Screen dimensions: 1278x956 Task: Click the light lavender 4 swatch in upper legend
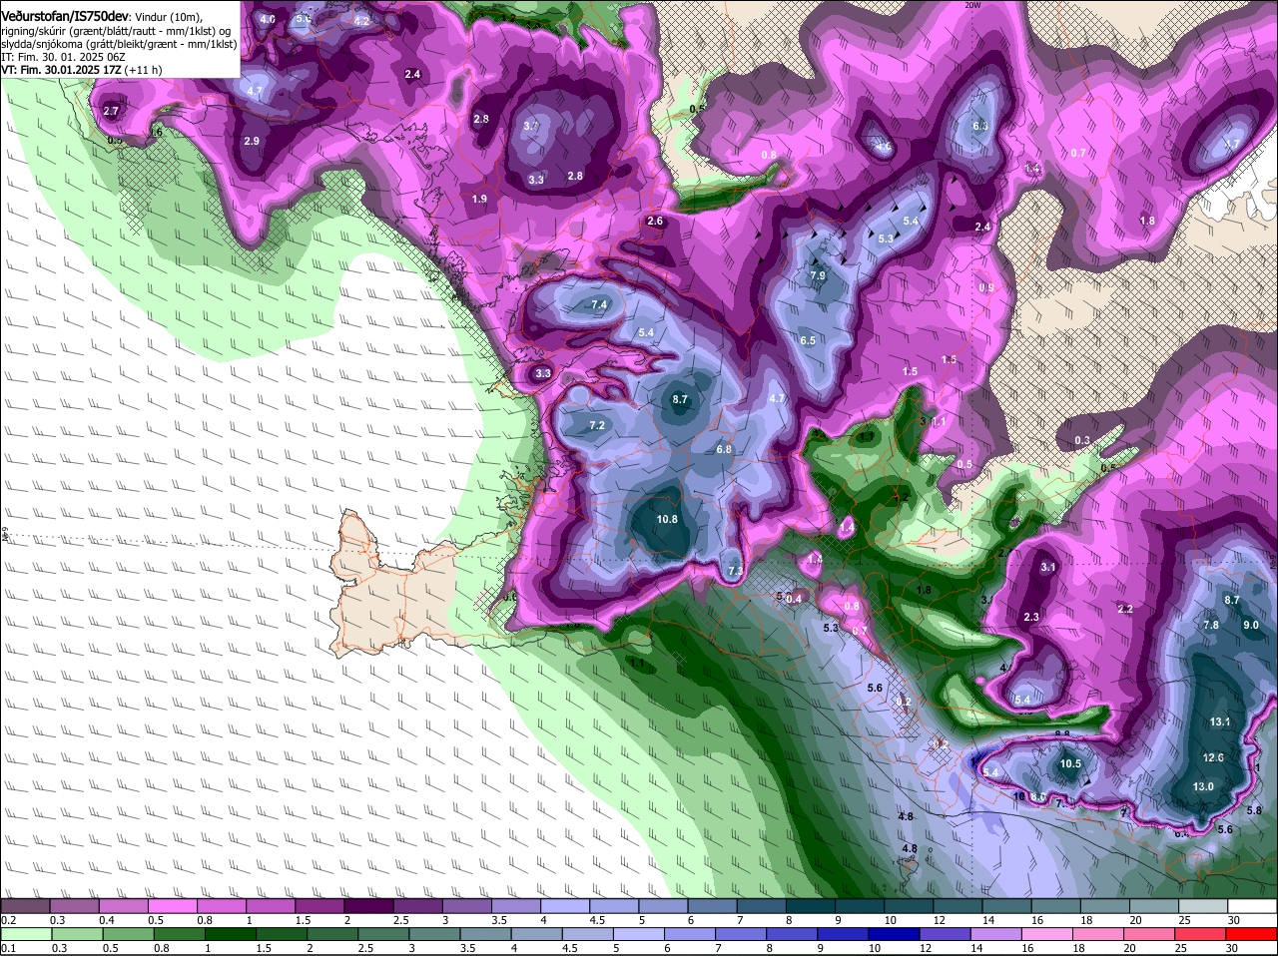(565, 906)
